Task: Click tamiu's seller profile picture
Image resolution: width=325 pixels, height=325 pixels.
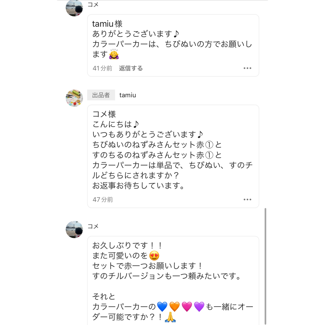Action: pos(74,98)
